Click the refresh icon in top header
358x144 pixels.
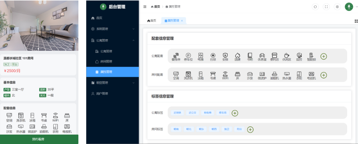315,7
